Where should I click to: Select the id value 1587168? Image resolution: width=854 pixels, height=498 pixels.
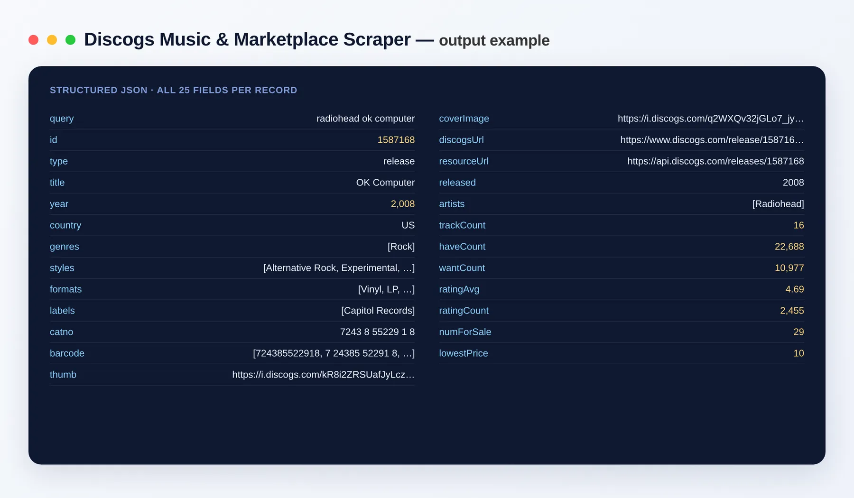click(396, 140)
